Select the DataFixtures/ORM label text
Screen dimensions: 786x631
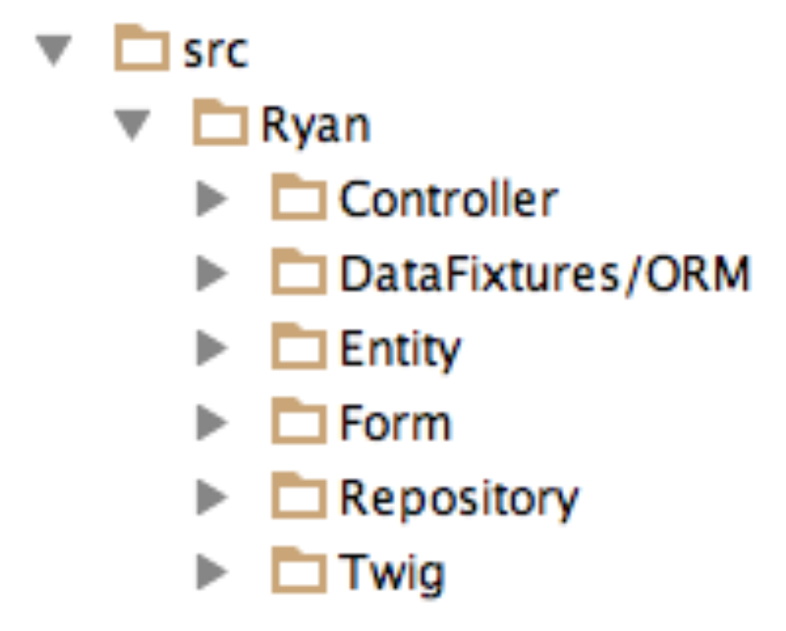tap(546, 274)
